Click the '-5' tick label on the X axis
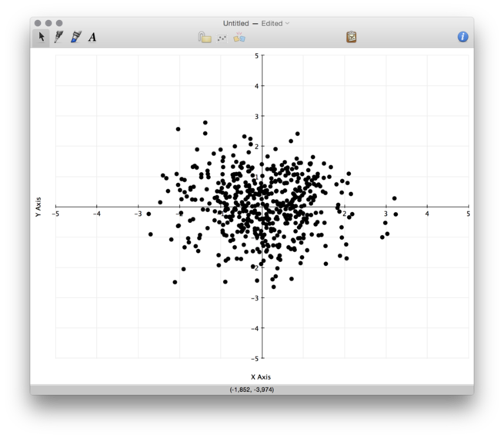The height and width of the screenshot is (438, 504). pyautogui.click(x=55, y=214)
